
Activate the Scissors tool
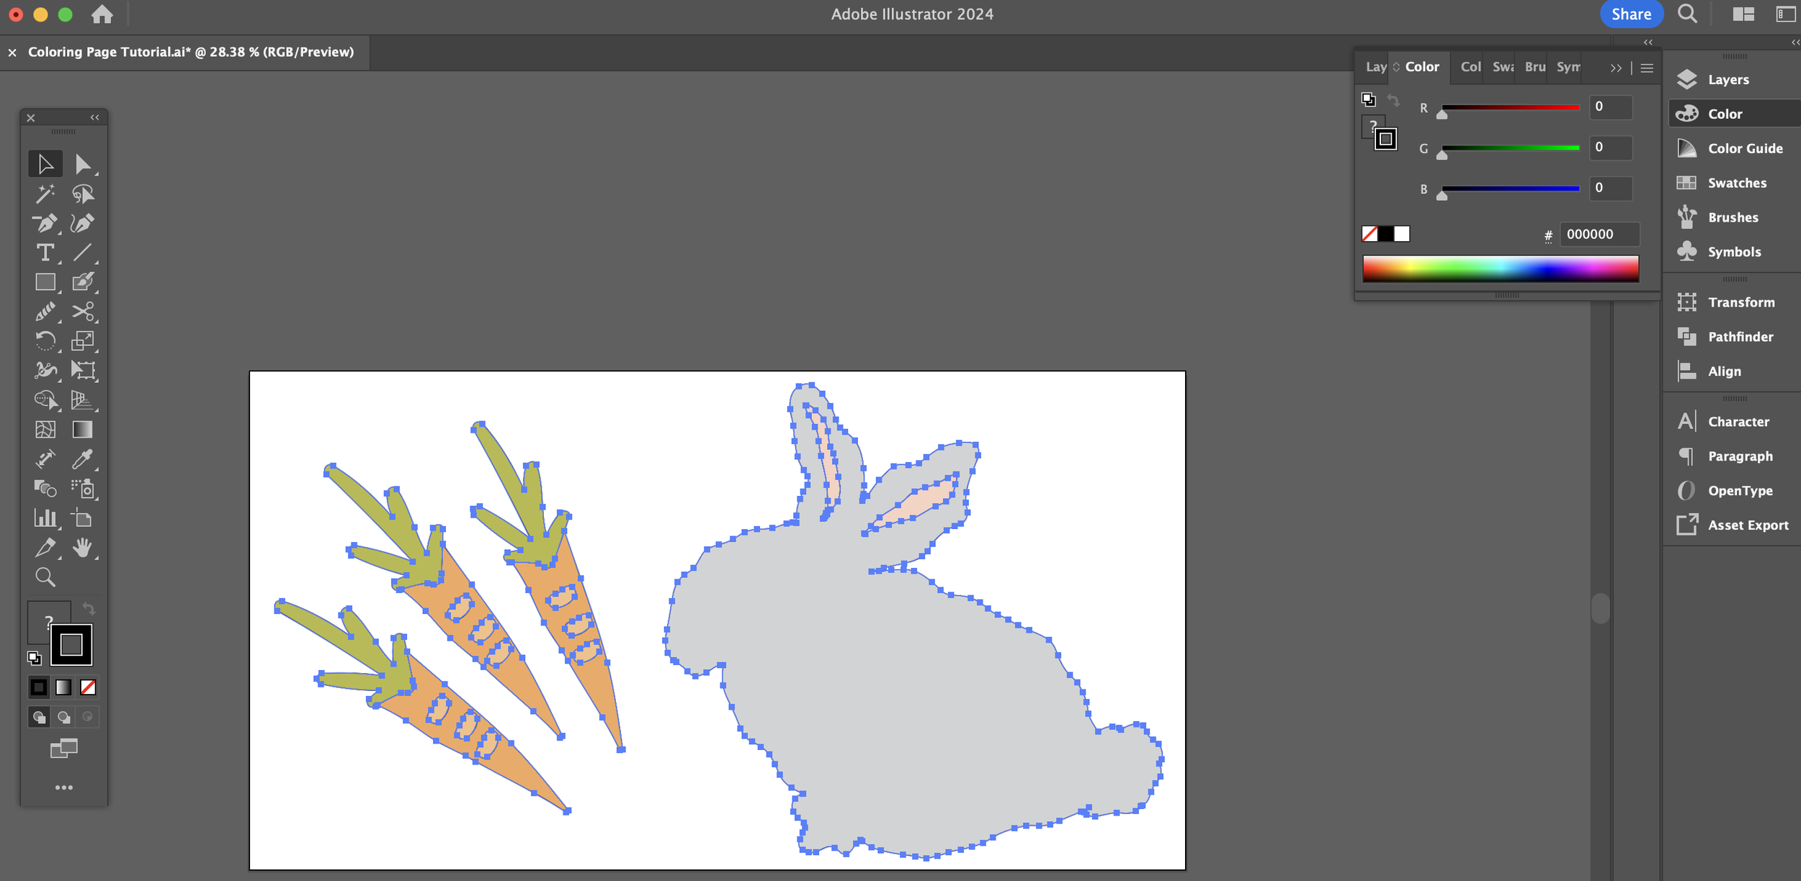tap(82, 311)
